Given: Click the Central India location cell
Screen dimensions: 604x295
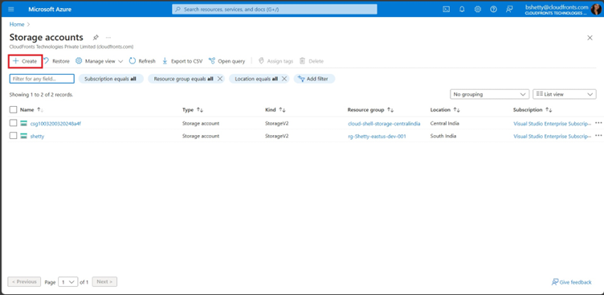Looking at the screenshot, I should pyautogui.click(x=444, y=124).
